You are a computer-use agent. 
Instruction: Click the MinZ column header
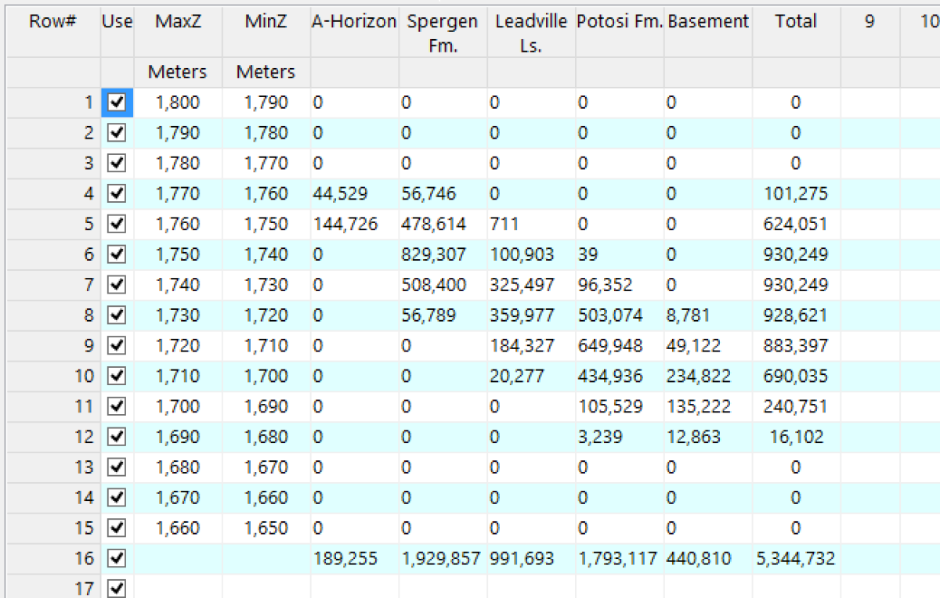click(x=266, y=22)
